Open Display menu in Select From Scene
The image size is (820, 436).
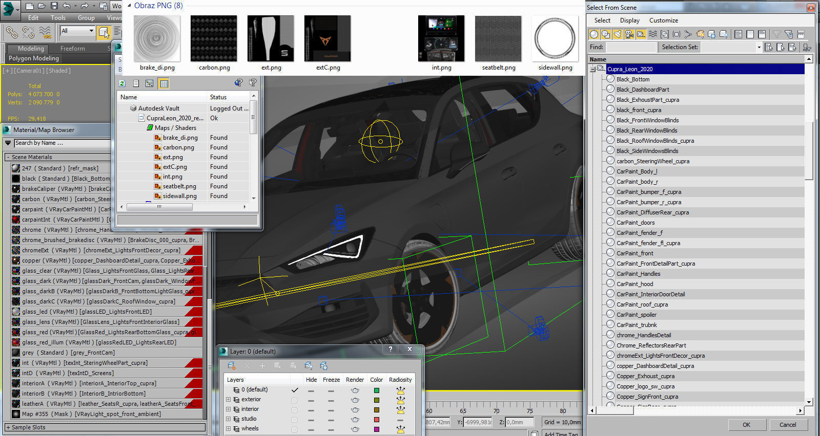[x=630, y=20]
